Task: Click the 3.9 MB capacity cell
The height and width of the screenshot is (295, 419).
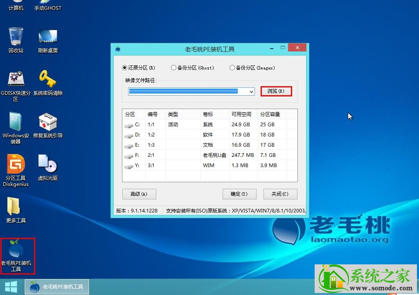Action: (x=268, y=165)
